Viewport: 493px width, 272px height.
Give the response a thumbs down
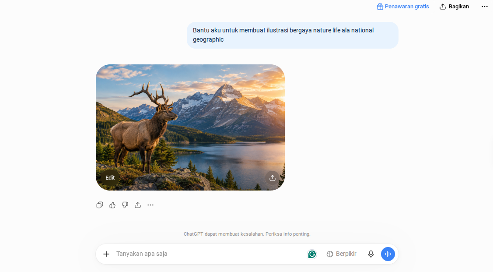coord(125,205)
